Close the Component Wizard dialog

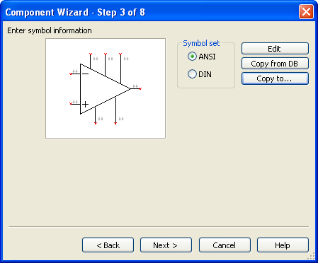pyautogui.click(x=306, y=11)
